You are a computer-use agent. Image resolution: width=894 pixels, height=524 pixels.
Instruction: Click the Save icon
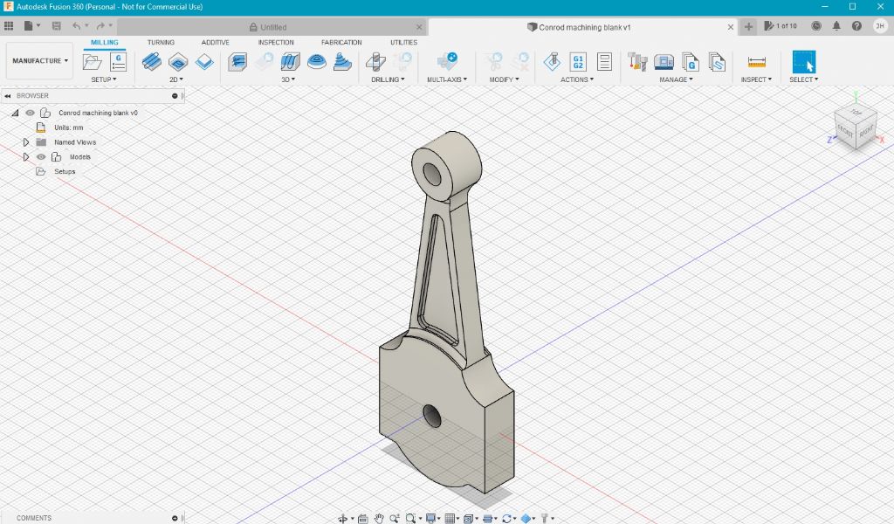pyautogui.click(x=56, y=25)
